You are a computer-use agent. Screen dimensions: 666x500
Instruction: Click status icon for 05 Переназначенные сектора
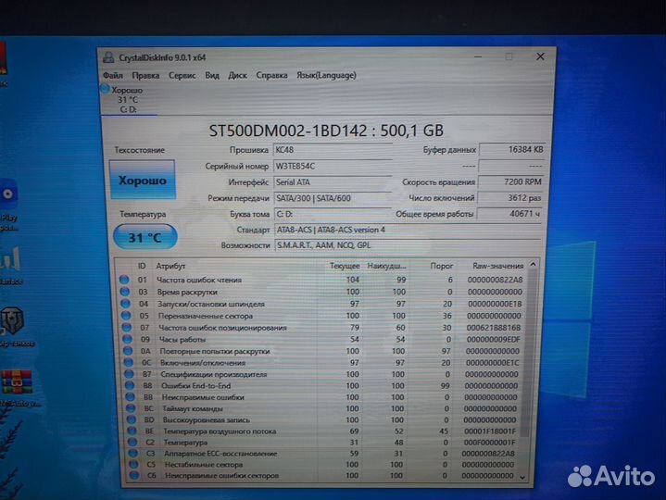(x=126, y=316)
